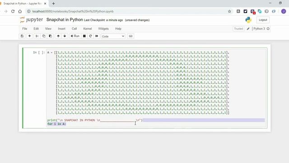The image size is (289, 163).
Task: Click the pencil edit mode indicator
Action: (x=248, y=29)
